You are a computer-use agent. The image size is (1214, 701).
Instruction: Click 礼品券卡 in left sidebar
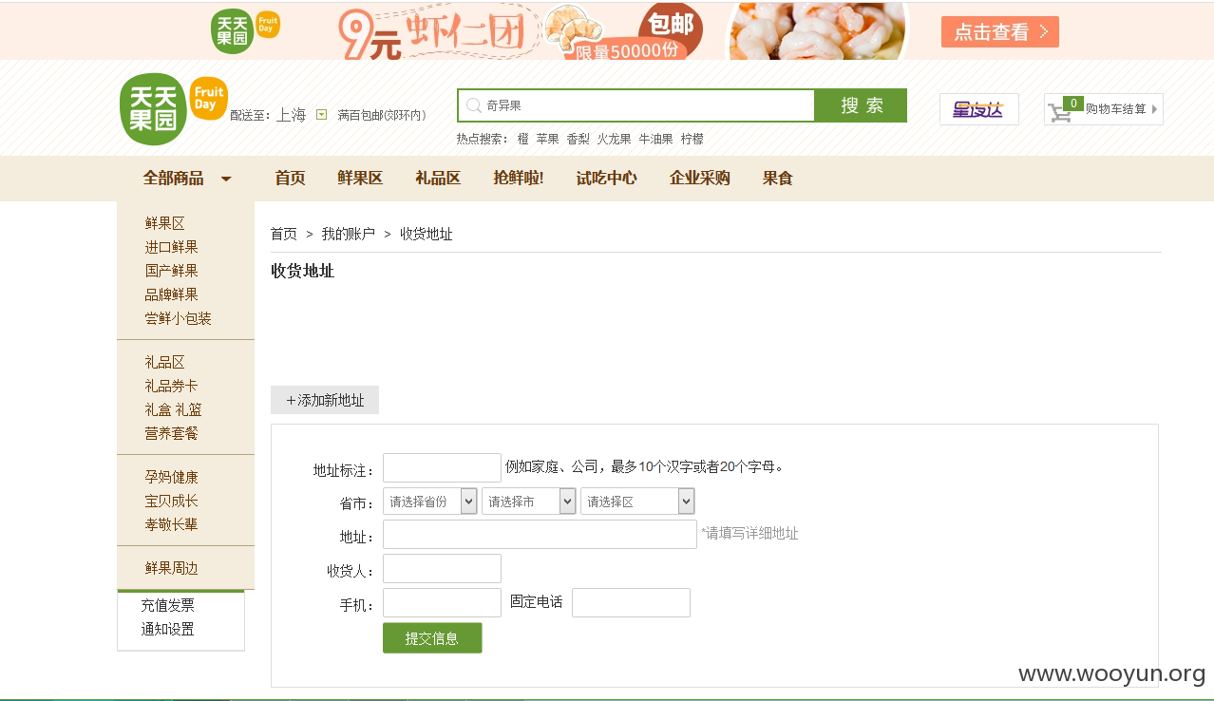tap(171, 386)
